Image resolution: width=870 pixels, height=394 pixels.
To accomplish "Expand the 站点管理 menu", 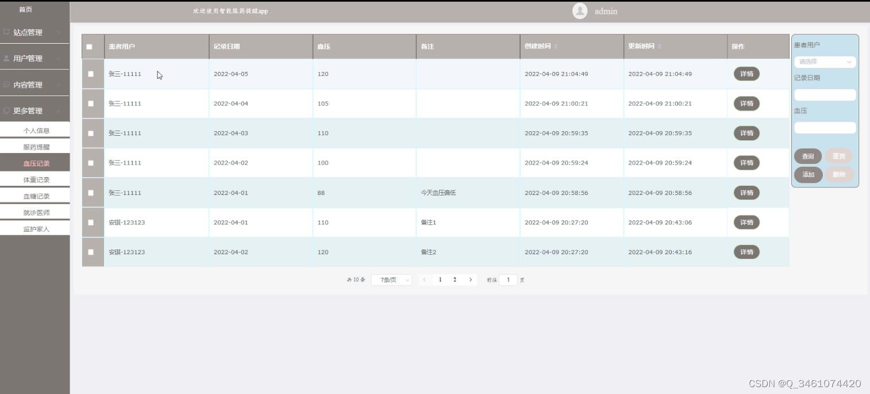I will [34, 32].
